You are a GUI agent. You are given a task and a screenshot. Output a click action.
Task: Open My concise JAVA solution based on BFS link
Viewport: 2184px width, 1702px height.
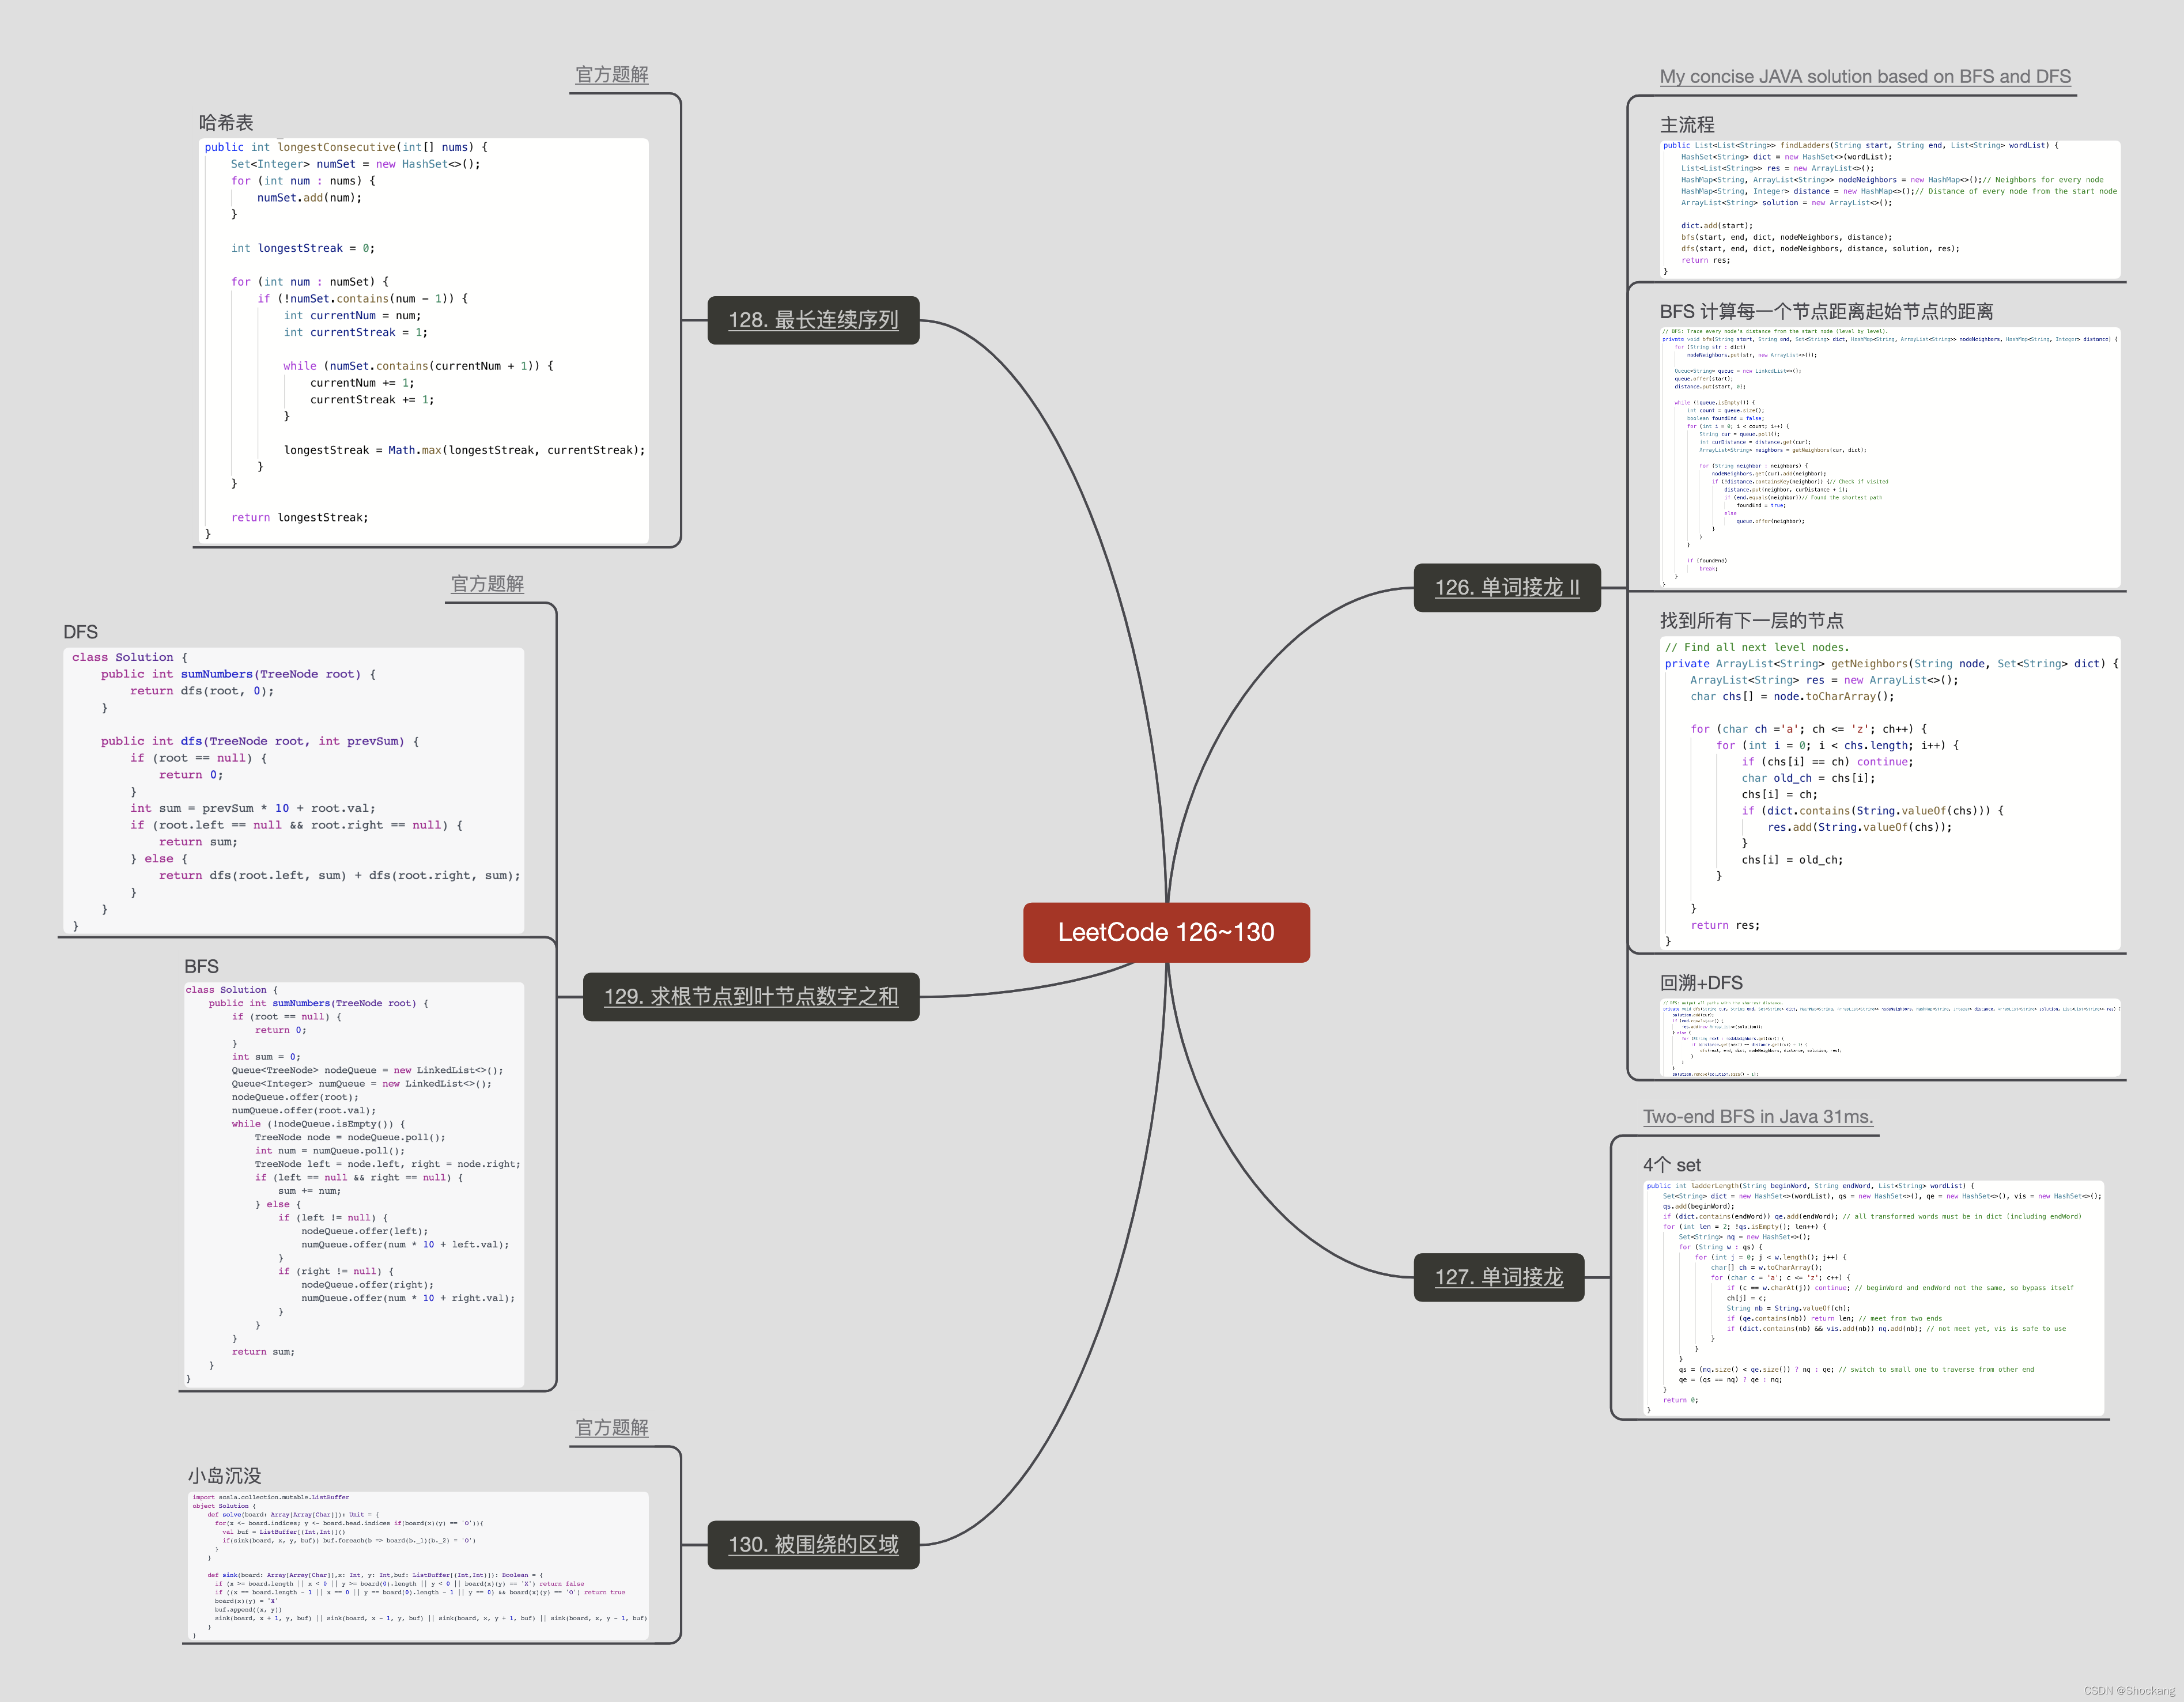[1865, 77]
